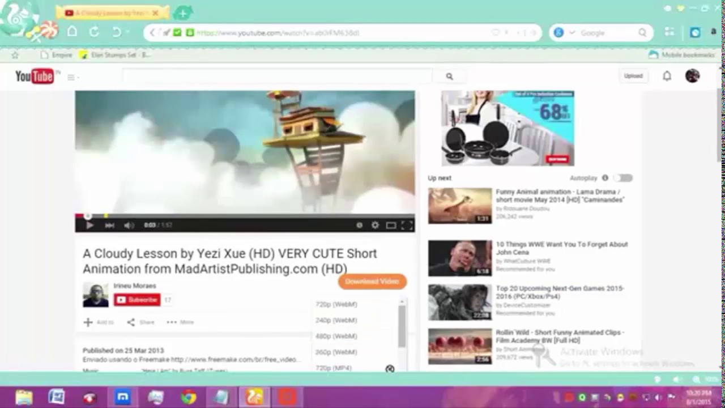Click the orange Download Video button
Screen dimensions: 725x408
point(372,282)
